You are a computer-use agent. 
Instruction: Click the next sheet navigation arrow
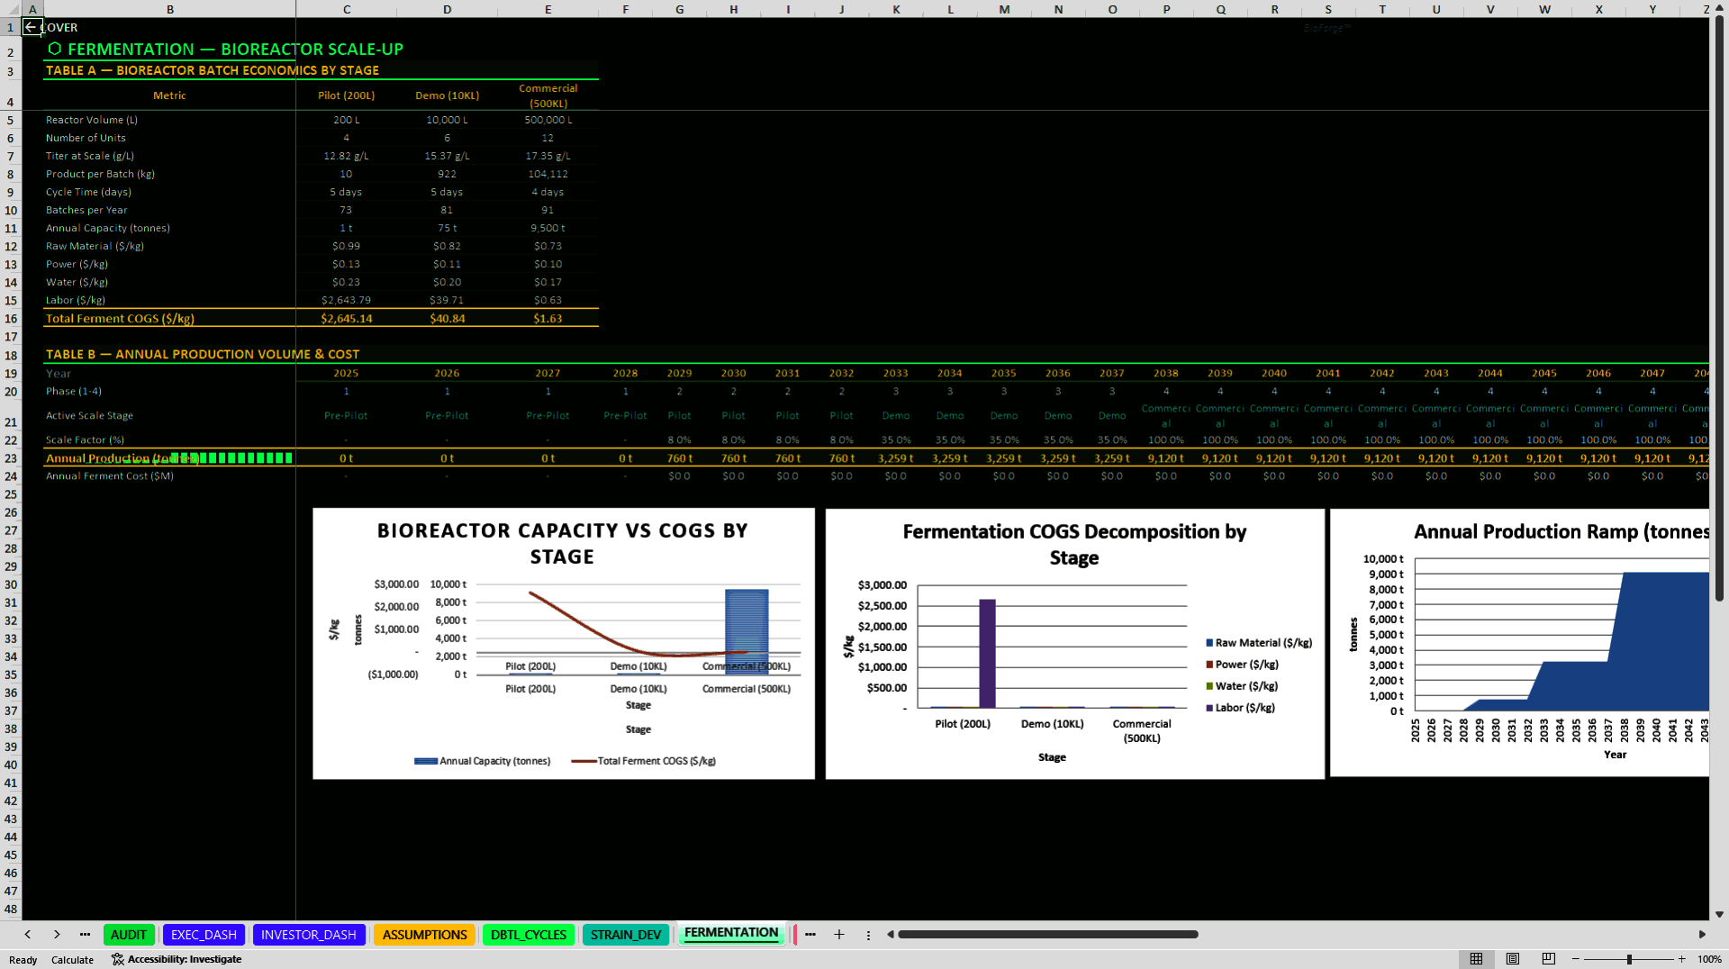click(x=57, y=935)
